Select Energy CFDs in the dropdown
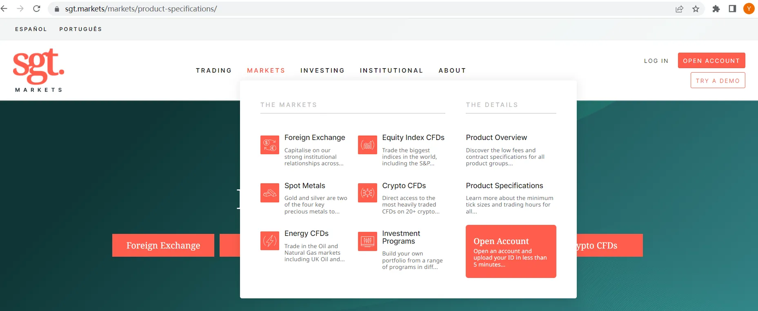Viewport: 758px width, 311px height. click(307, 233)
